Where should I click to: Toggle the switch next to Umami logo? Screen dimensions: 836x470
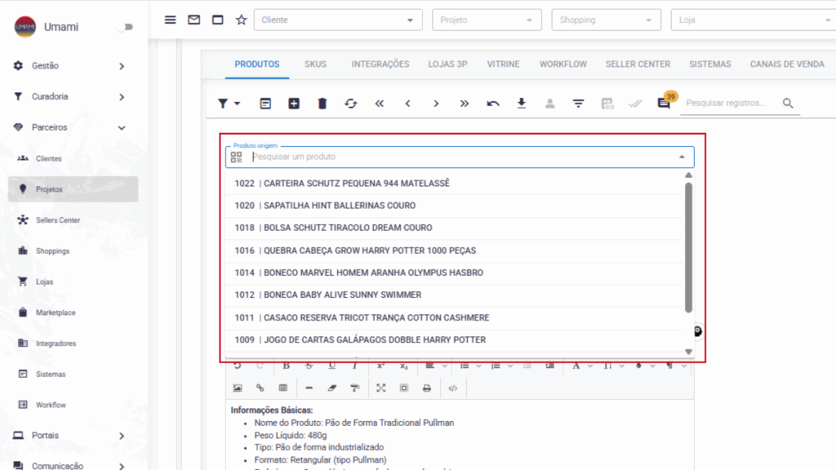tap(125, 27)
